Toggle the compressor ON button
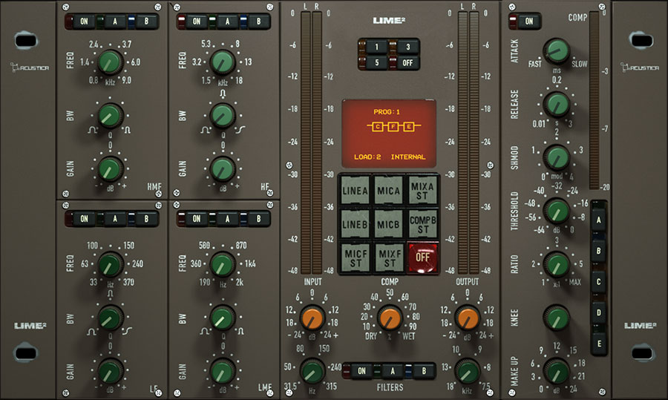Viewport: 668px width, 400px height. tap(528, 22)
